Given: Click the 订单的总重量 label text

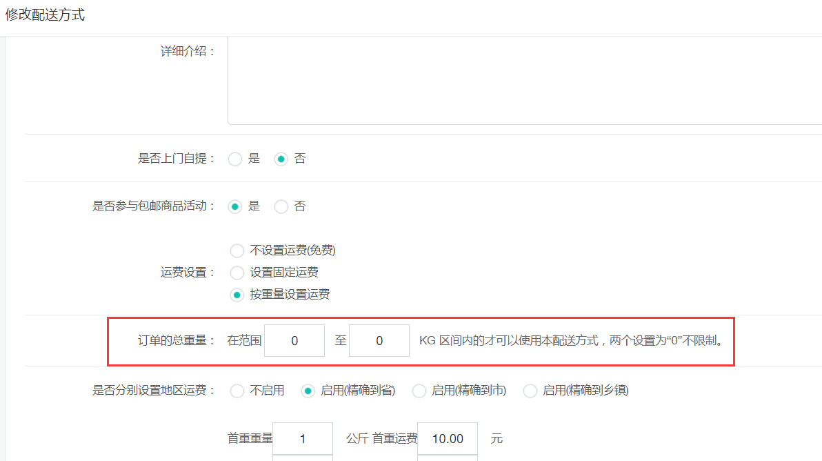Looking at the screenshot, I should (x=177, y=341).
